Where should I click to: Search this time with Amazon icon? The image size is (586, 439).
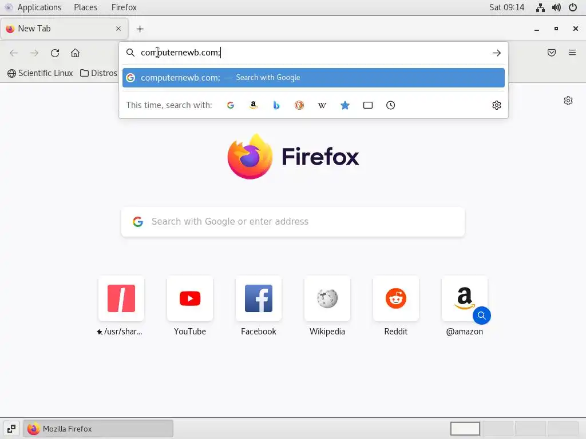pos(254,105)
